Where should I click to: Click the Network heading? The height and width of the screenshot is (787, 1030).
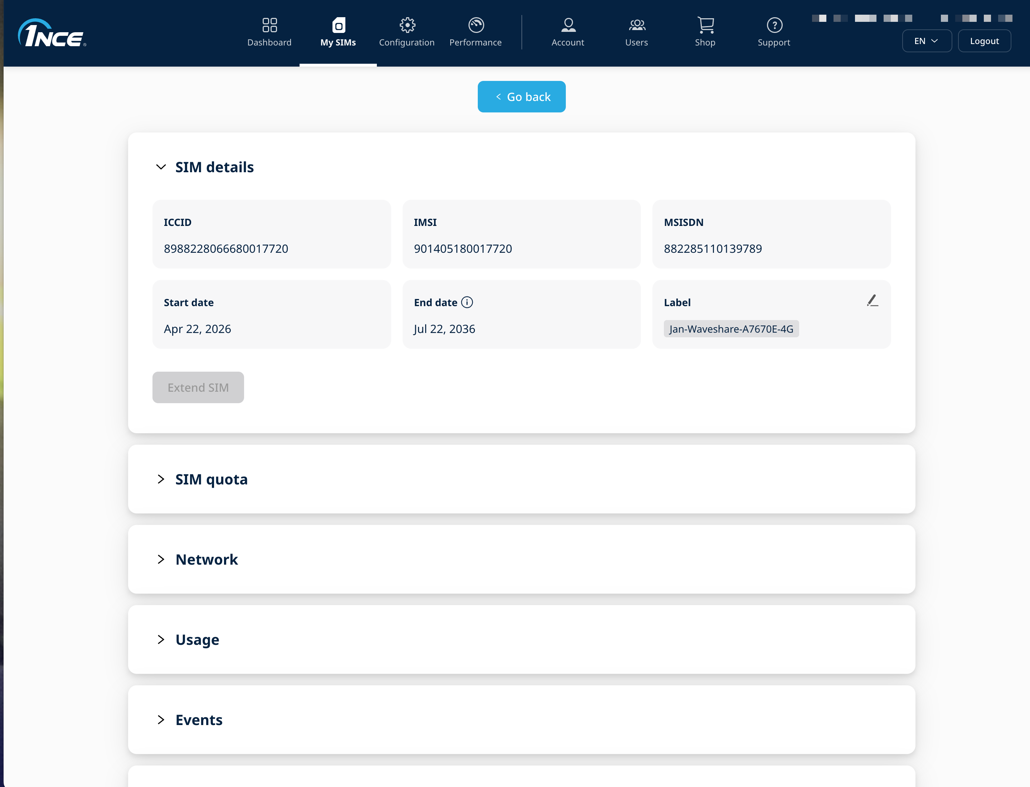tap(207, 559)
